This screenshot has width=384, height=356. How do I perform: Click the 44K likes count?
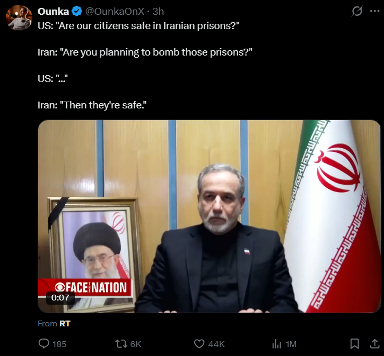(216, 344)
